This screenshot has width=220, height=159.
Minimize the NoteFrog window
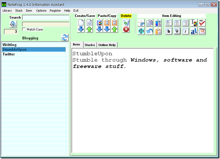coord(201,5)
